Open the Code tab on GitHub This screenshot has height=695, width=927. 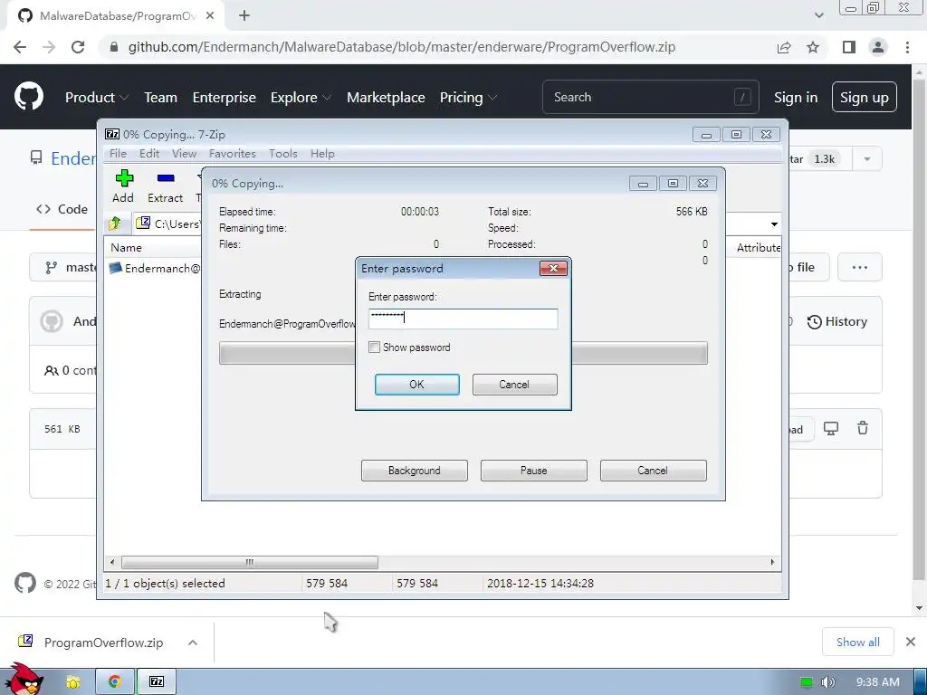pyautogui.click(x=62, y=209)
